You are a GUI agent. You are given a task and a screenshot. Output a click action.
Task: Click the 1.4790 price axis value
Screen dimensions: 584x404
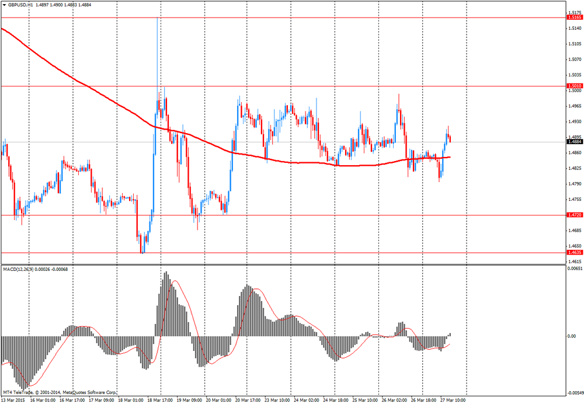575,184
